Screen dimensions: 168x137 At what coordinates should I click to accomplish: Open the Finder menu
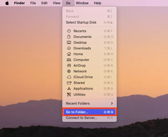[20, 3]
